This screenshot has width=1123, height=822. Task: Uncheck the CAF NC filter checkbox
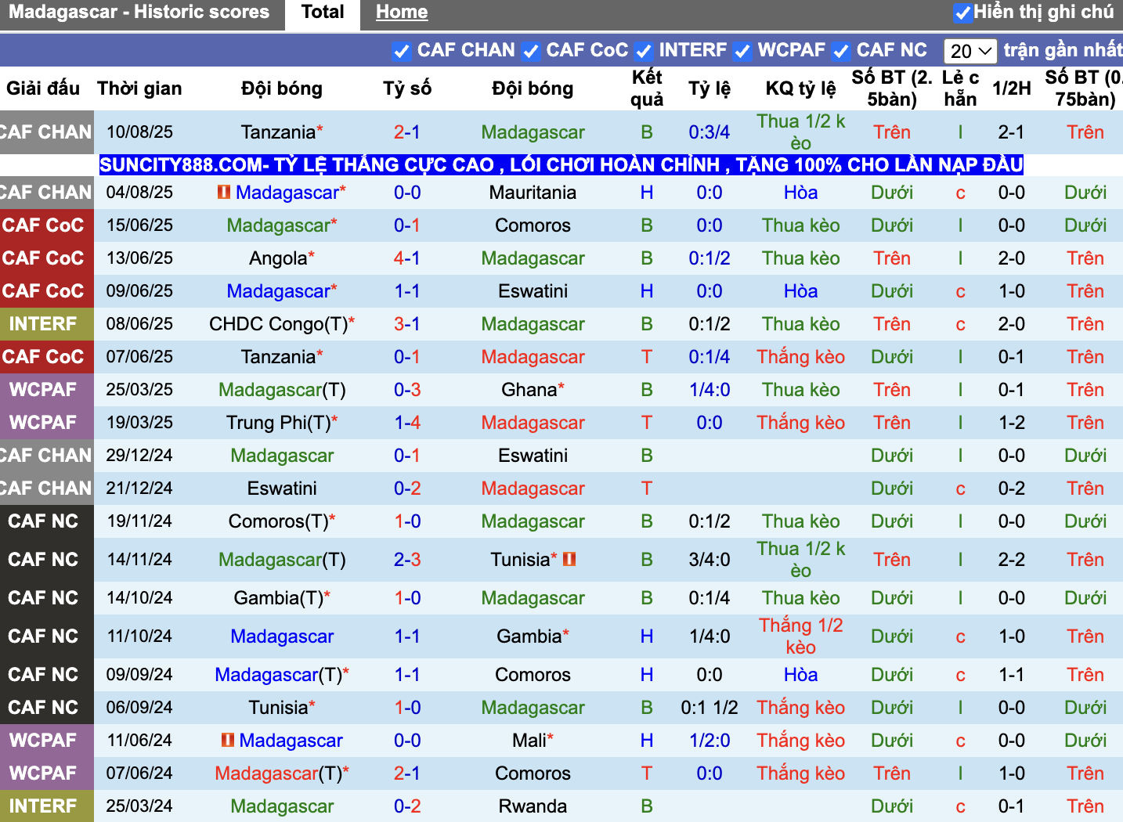pyautogui.click(x=840, y=52)
